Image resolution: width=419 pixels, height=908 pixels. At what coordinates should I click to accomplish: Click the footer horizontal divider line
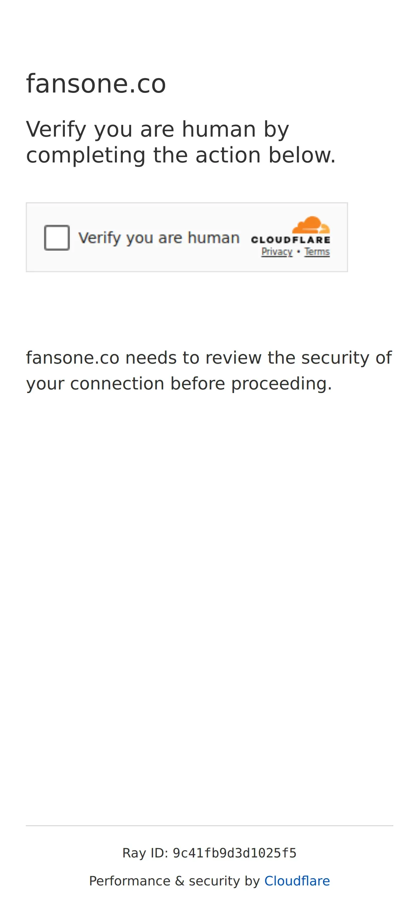coord(209,826)
